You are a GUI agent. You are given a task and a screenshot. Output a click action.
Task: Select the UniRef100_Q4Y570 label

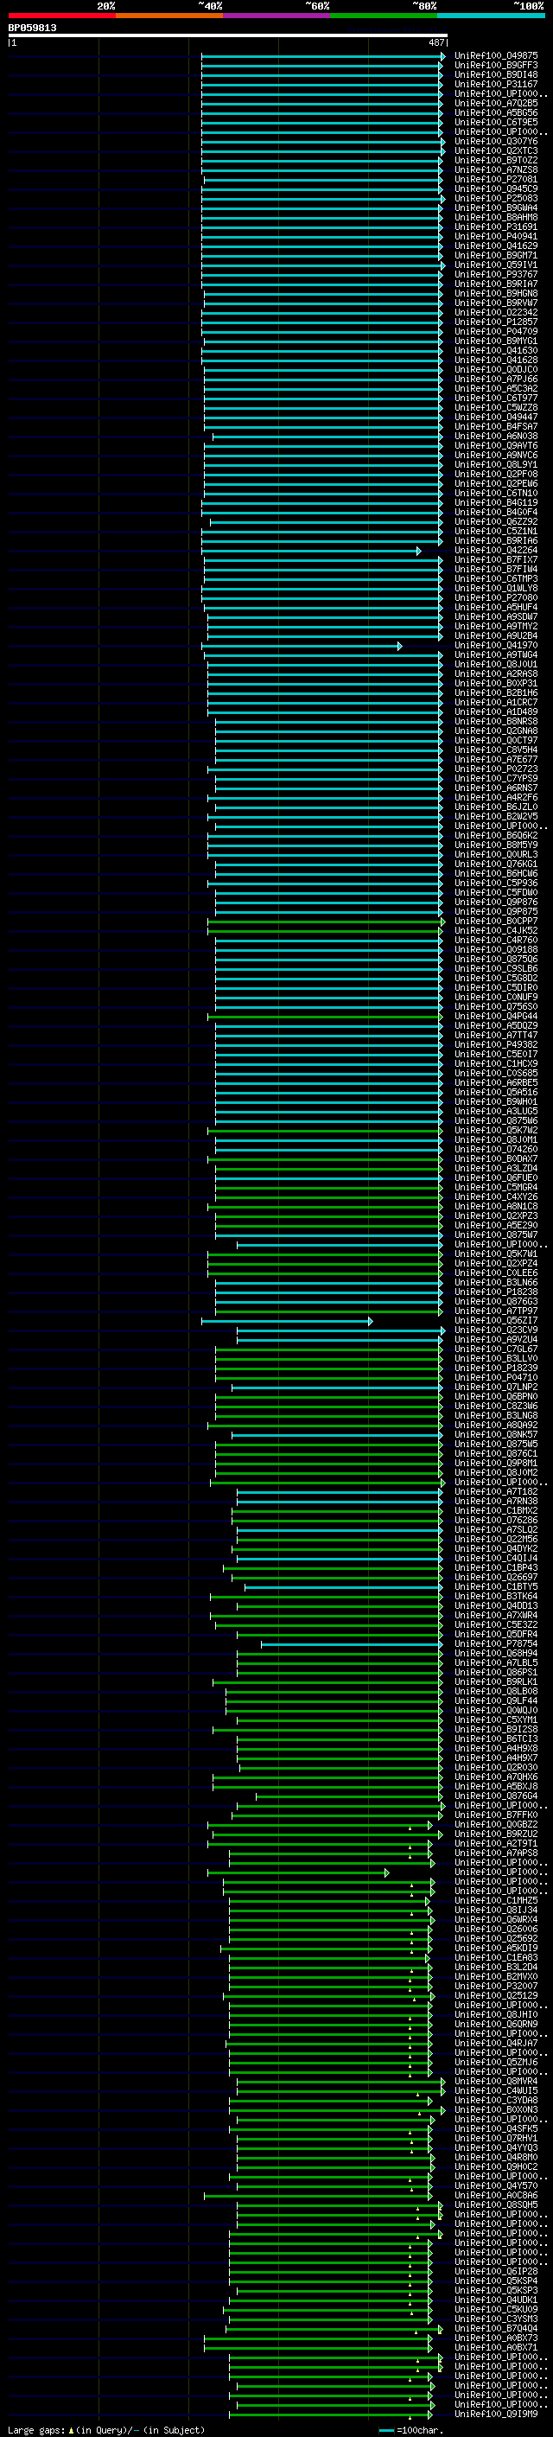click(496, 2186)
